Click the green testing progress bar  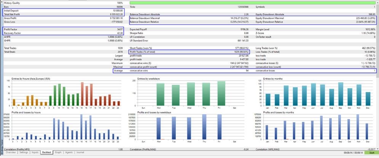(x=253, y=3)
